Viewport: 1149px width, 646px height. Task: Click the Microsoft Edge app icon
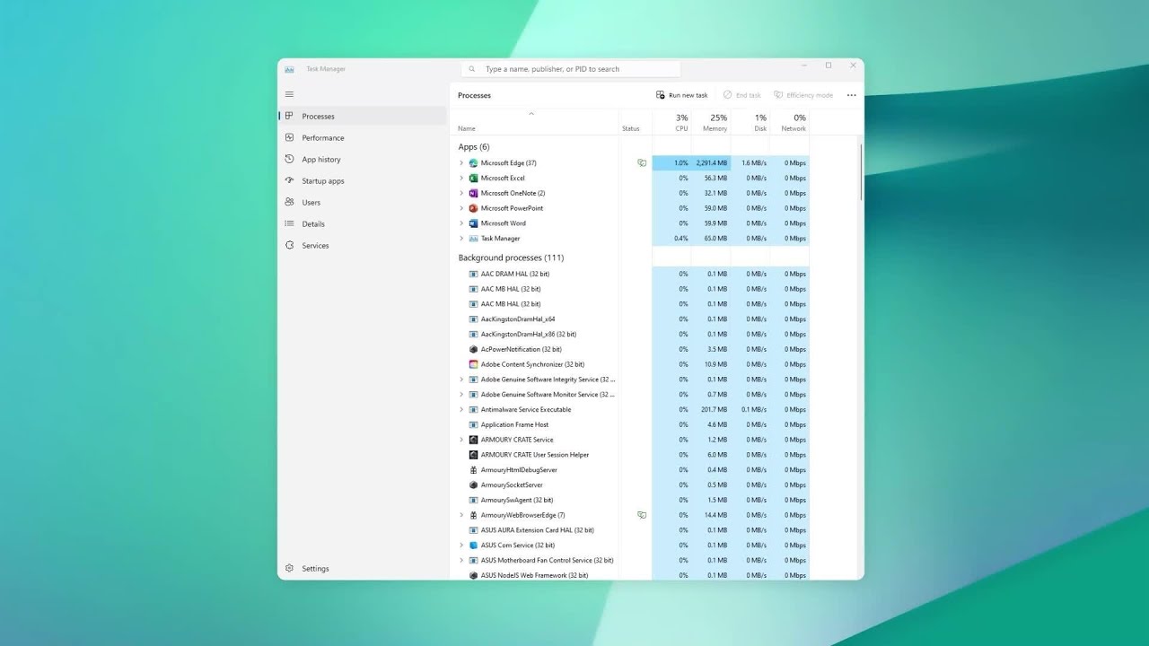(473, 163)
